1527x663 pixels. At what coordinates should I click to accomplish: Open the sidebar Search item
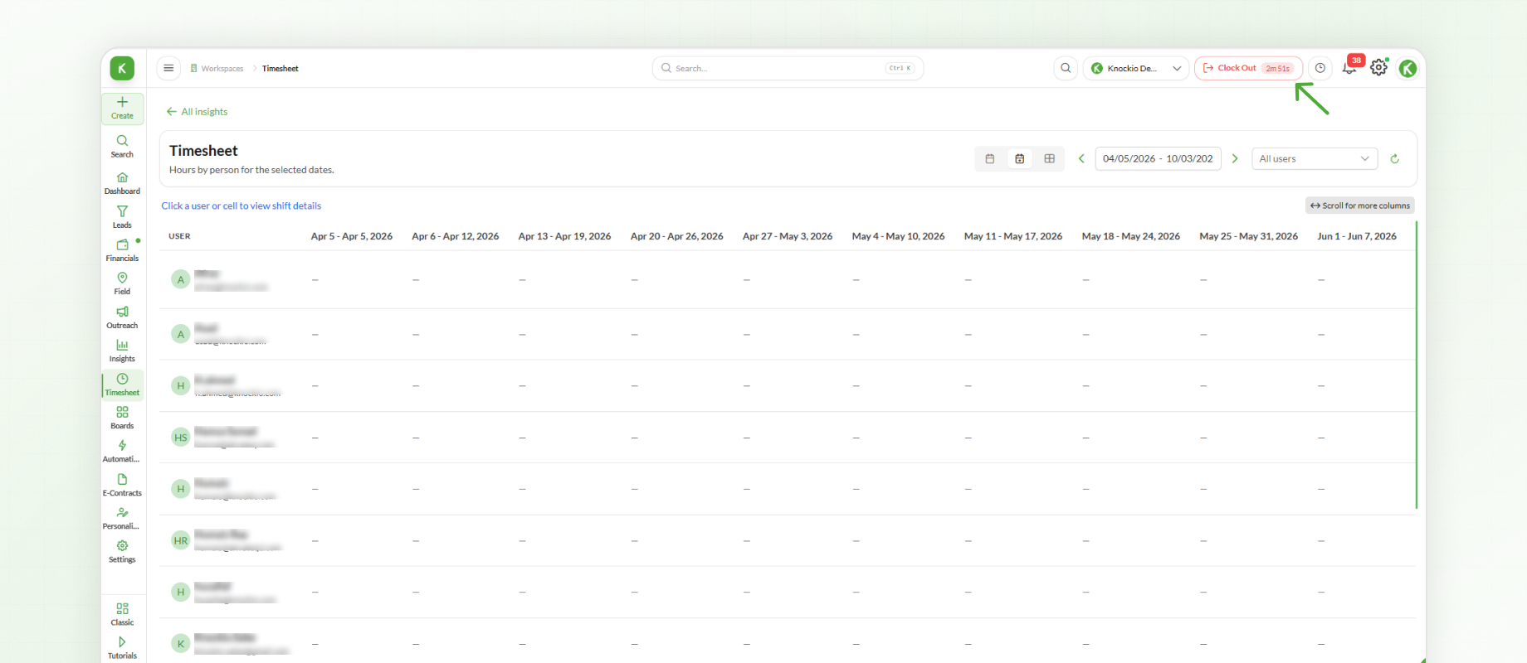point(122,146)
